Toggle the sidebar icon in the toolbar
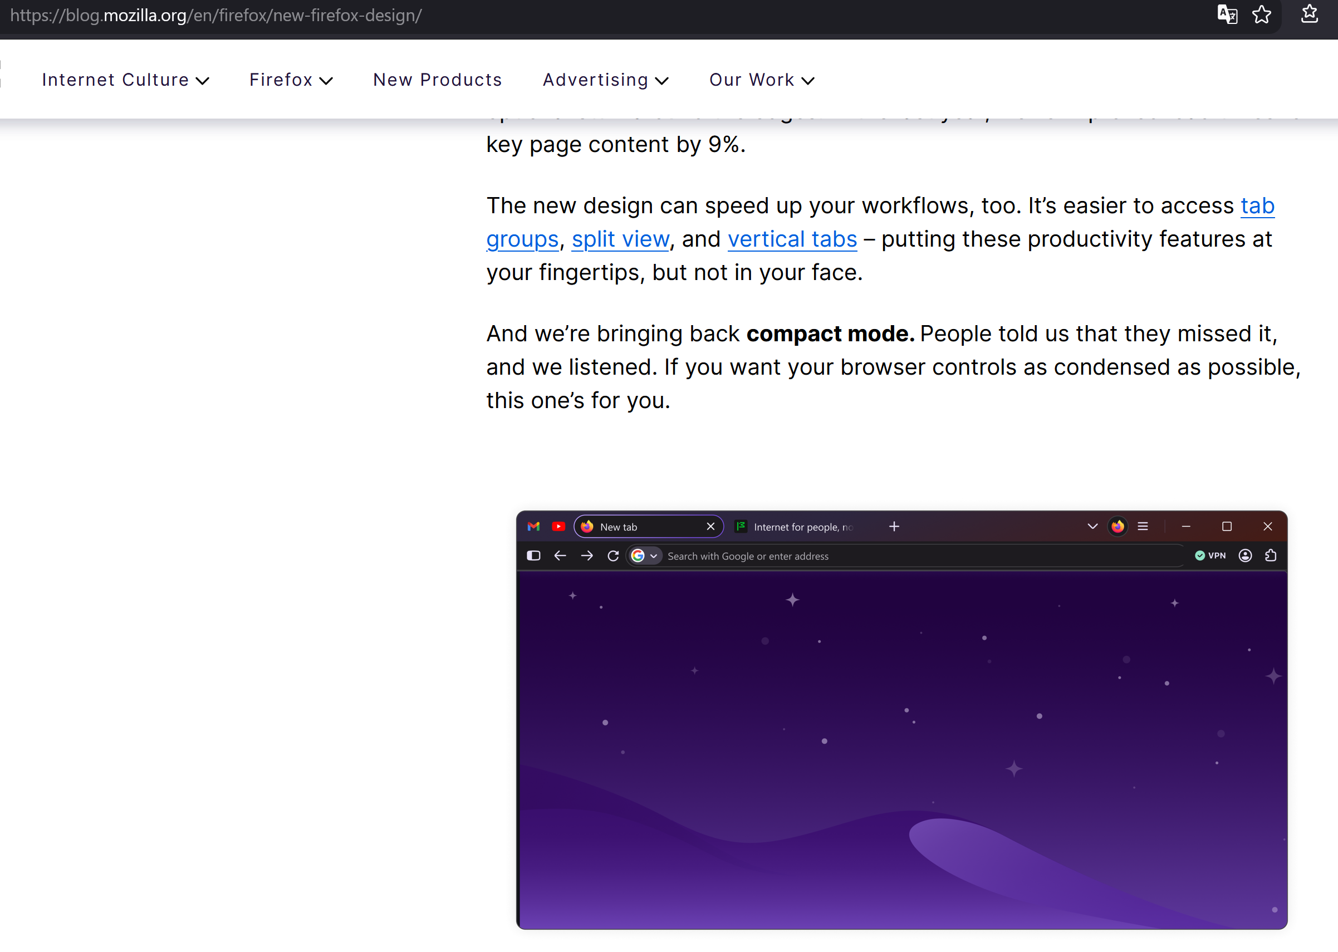The width and height of the screenshot is (1338, 952). 533,556
